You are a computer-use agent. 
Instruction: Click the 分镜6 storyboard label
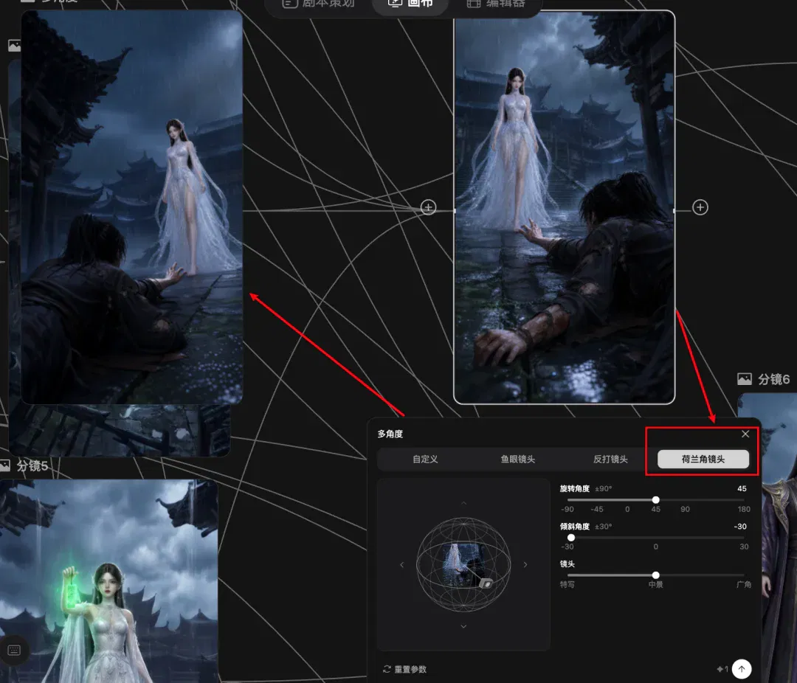(773, 380)
